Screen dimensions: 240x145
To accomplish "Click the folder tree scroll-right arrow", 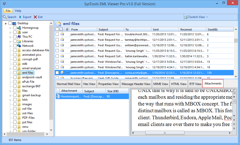I will click(x=47, y=134).
